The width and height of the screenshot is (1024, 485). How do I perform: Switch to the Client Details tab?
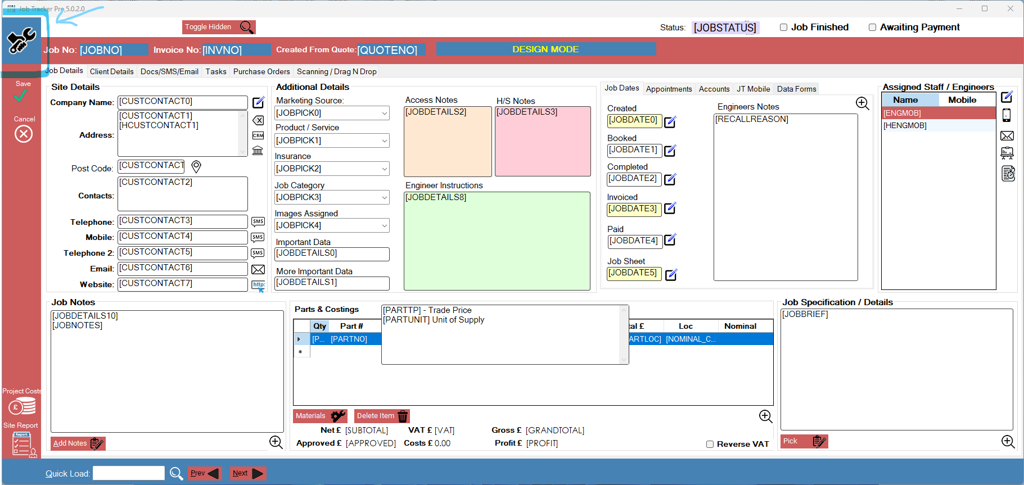112,71
